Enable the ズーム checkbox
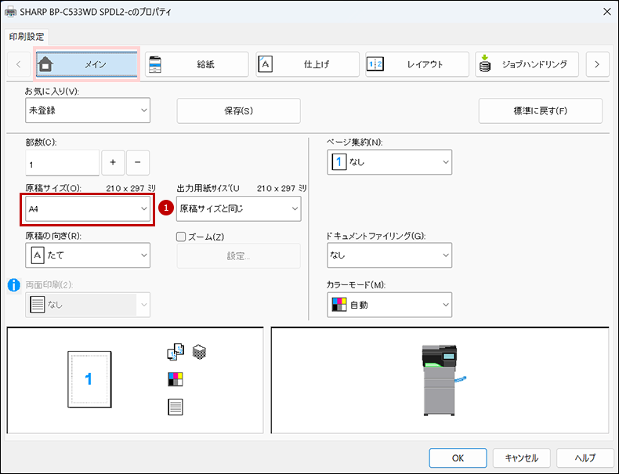The height and width of the screenshot is (474, 619). pyautogui.click(x=182, y=237)
